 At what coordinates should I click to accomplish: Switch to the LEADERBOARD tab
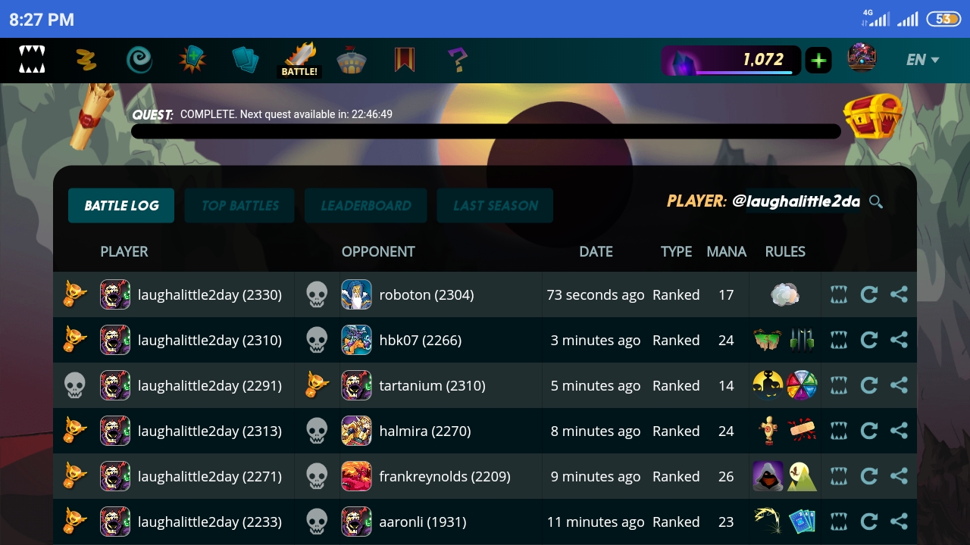click(366, 206)
